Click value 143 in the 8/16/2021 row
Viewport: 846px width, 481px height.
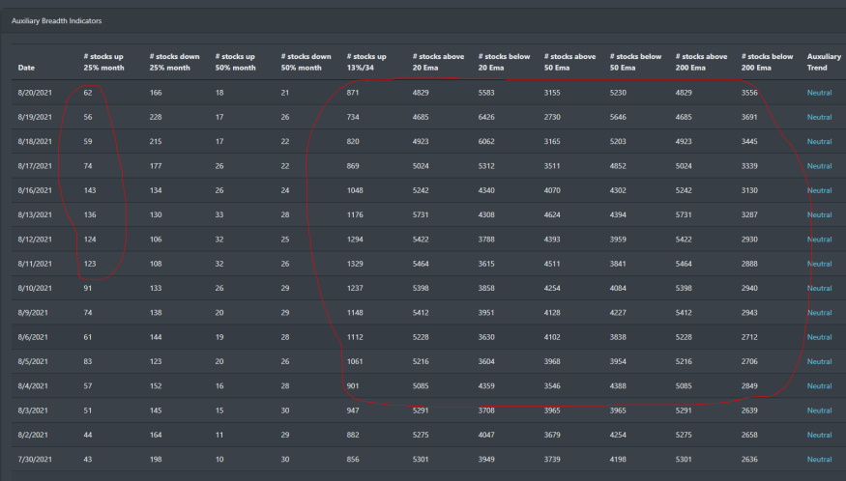[90, 190]
